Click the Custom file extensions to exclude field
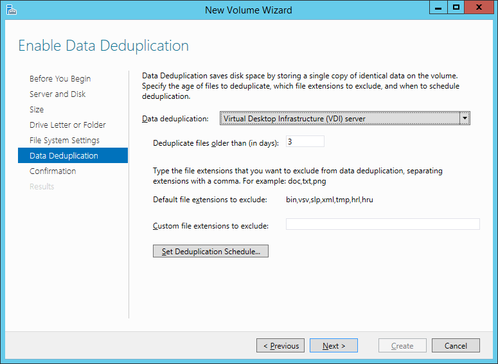The width and height of the screenshot is (498, 364). tap(383, 224)
